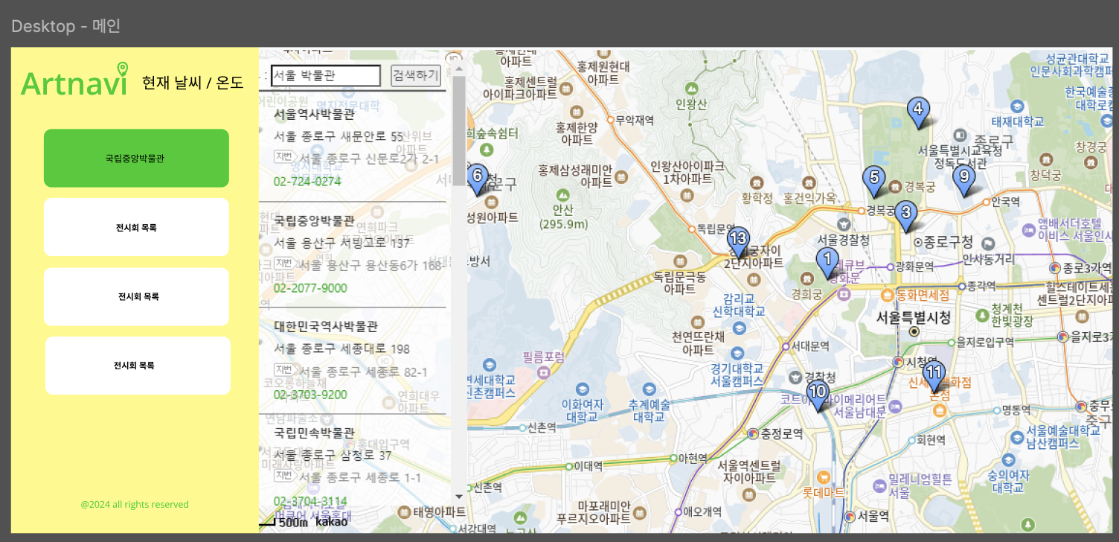
Task: Click the green 국립중앙박물관 sidebar button
Action: [136, 158]
